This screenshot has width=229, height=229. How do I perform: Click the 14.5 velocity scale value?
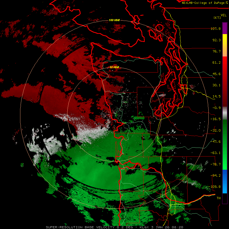point(217,96)
